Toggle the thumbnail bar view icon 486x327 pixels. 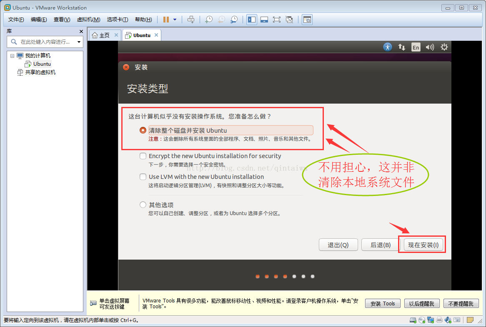tap(264, 20)
